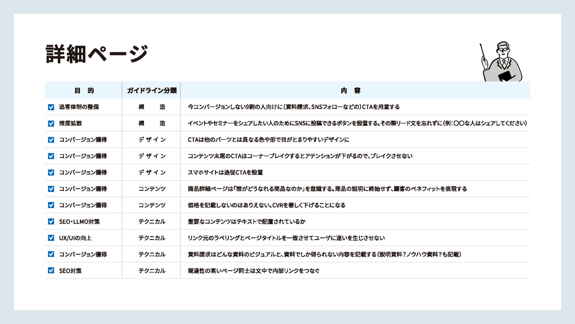The width and height of the screenshot is (575, 324).
Task: Select text スマホサイトは追従CTAを設置
Action: (226, 173)
